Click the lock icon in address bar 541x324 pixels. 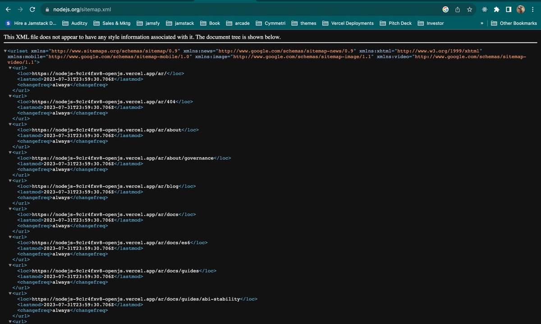pos(47,9)
